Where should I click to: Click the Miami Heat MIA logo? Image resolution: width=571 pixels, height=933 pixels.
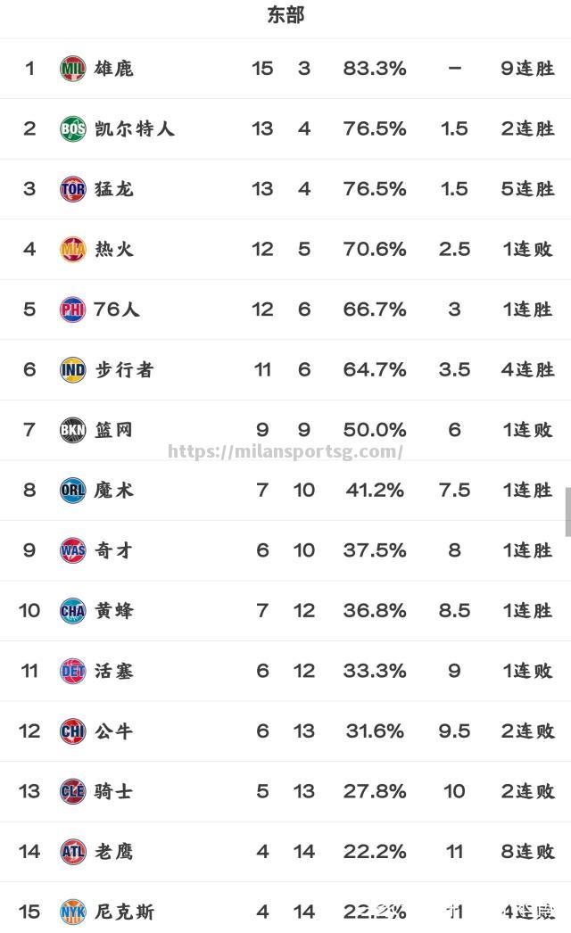pos(72,250)
